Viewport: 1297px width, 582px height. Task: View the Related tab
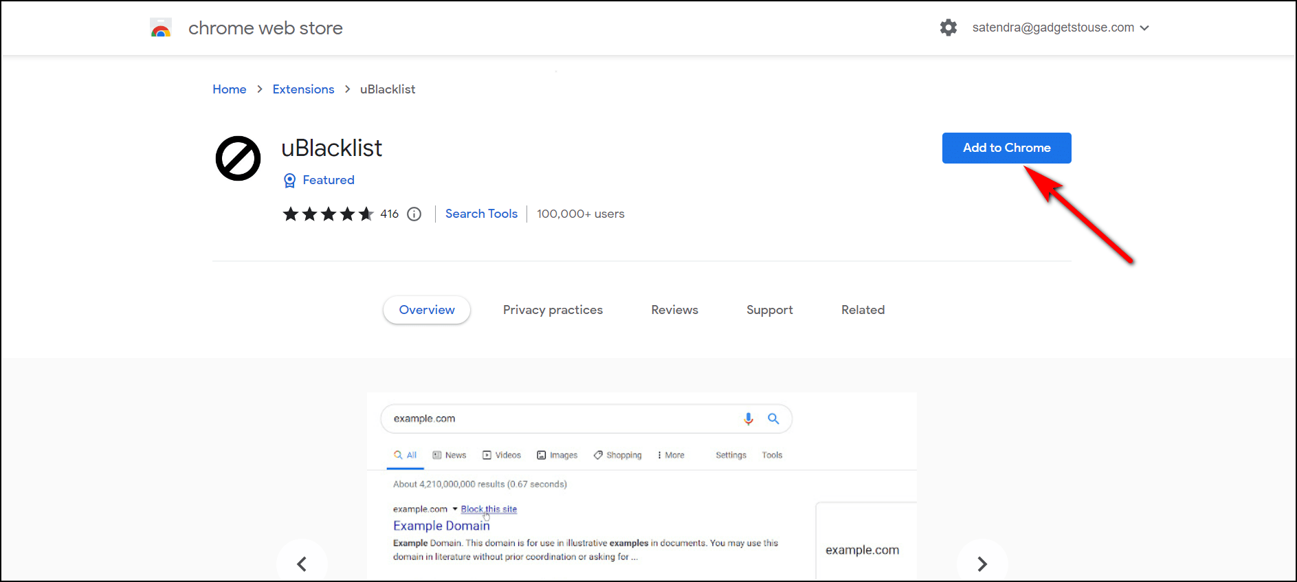tap(863, 310)
